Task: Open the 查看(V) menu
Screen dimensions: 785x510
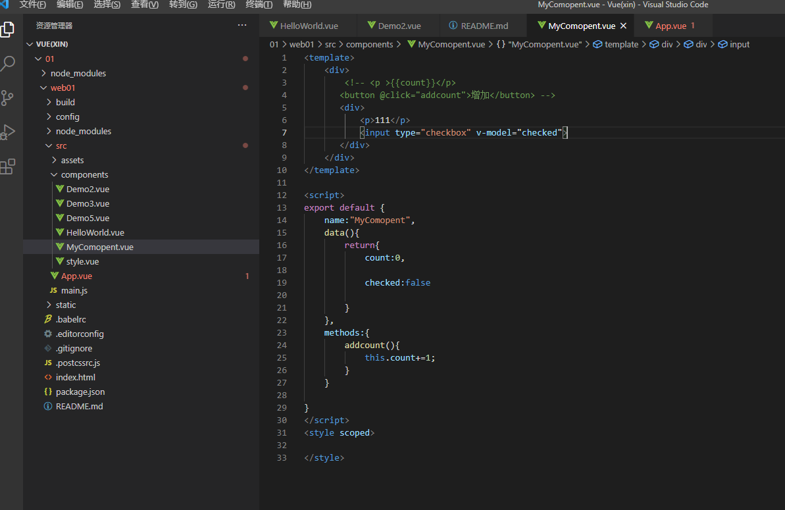Action: [x=145, y=5]
